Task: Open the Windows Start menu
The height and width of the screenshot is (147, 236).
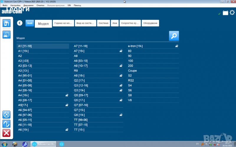Action: (4, 144)
